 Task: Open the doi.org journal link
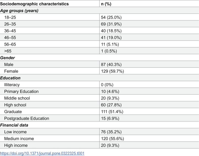(42, 153)
